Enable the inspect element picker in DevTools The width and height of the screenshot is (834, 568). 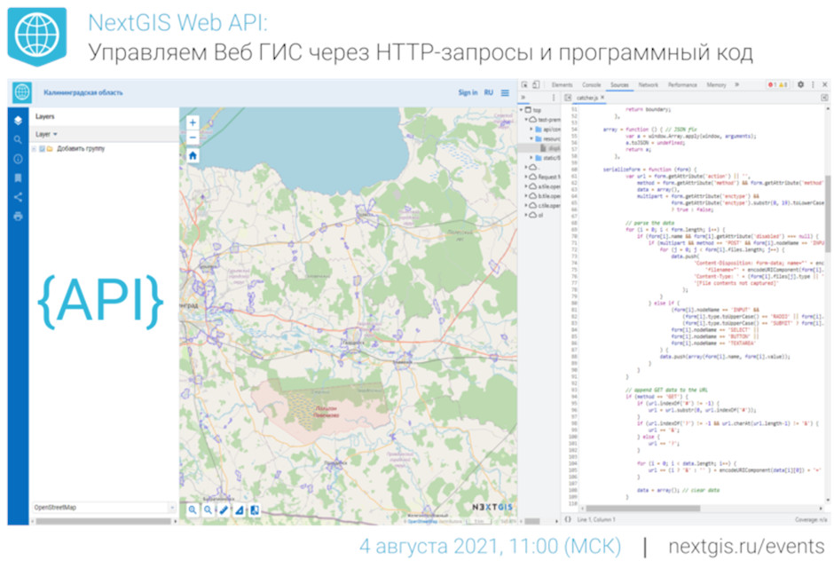click(527, 84)
